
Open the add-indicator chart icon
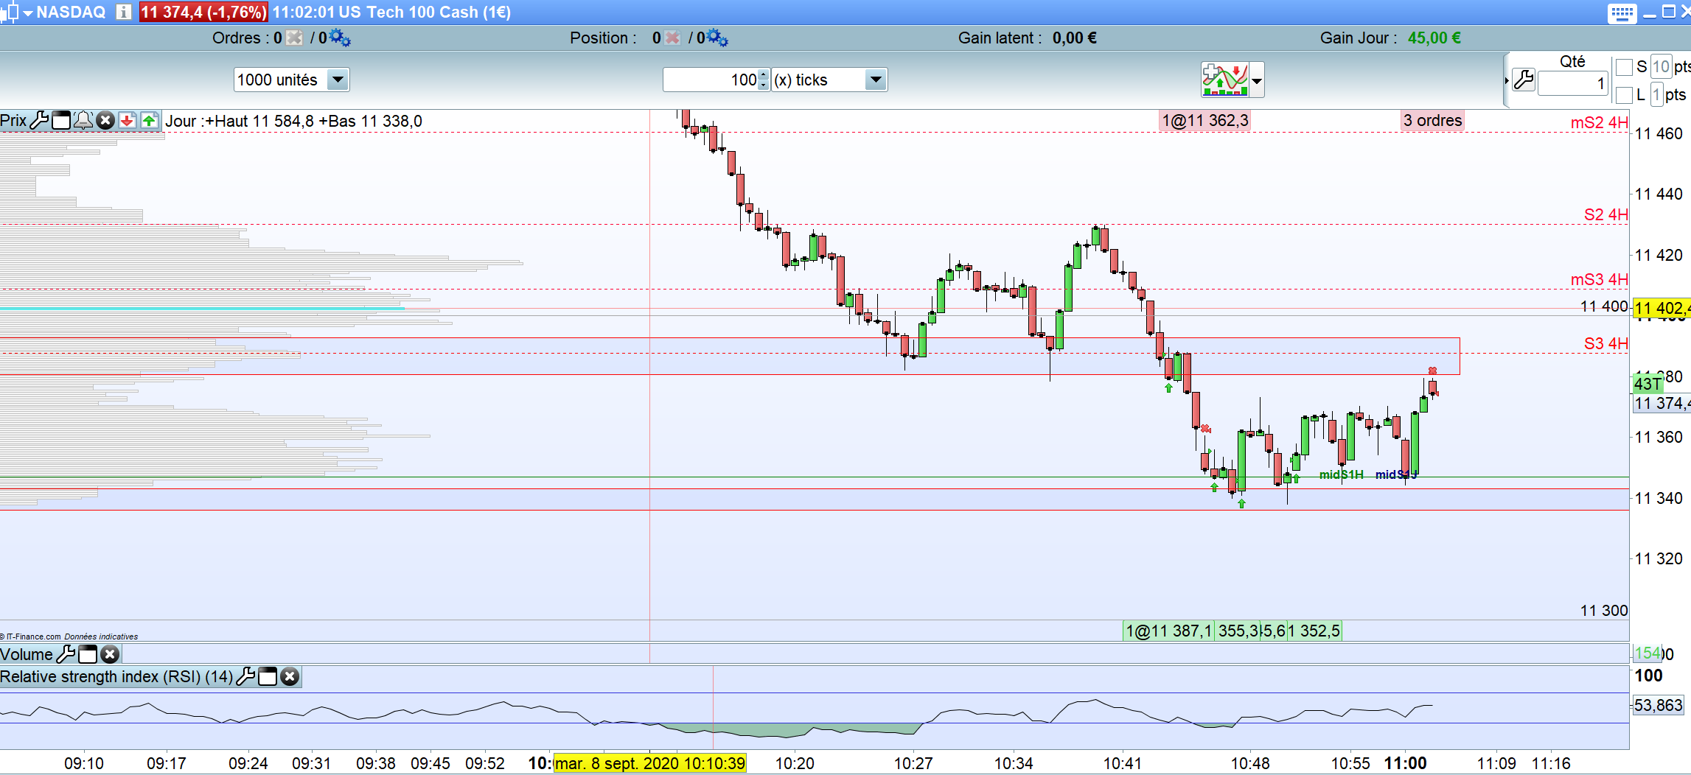(1224, 80)
